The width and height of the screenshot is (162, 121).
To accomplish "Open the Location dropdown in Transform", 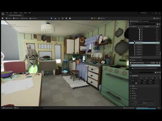I will pos(134,78).
